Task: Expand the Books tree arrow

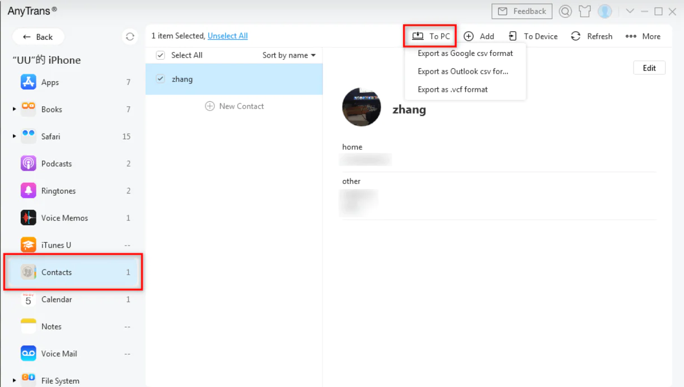Action: tap(14, 109)
